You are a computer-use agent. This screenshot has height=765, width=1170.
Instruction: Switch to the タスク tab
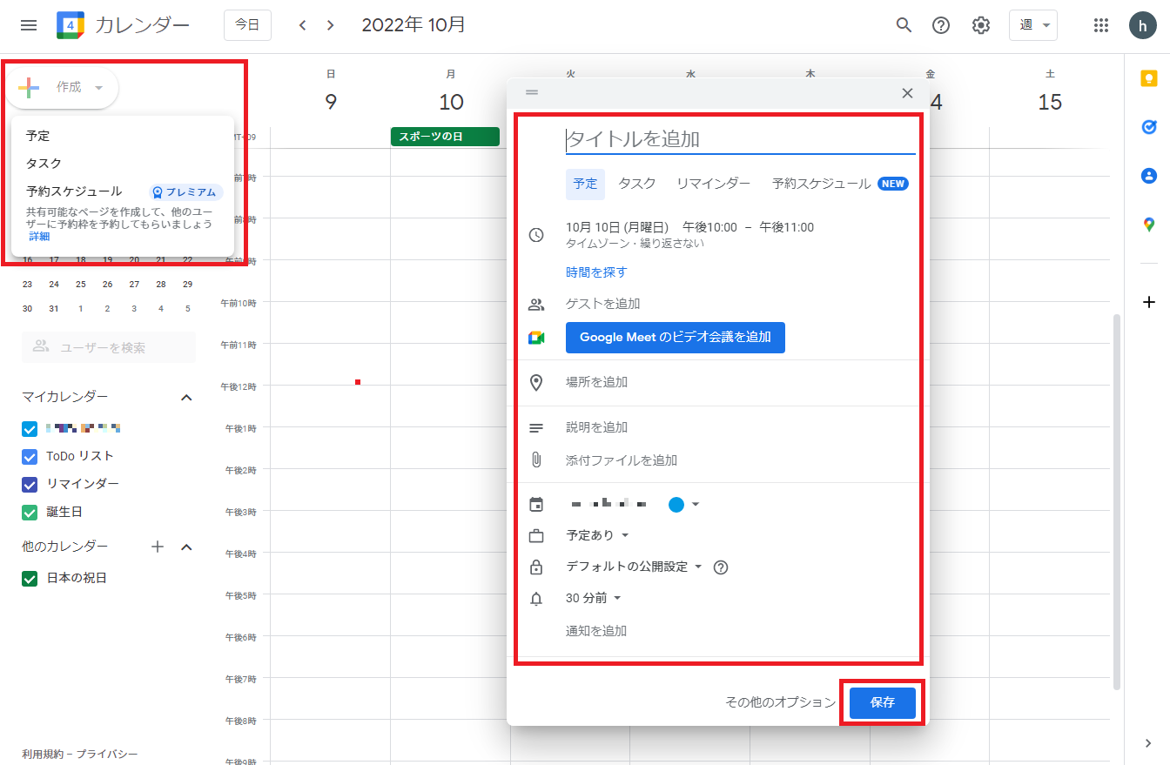coord(636,184)
